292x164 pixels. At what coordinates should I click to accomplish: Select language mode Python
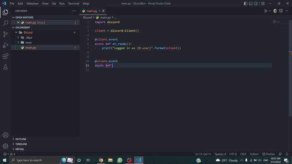click(254, 154)
